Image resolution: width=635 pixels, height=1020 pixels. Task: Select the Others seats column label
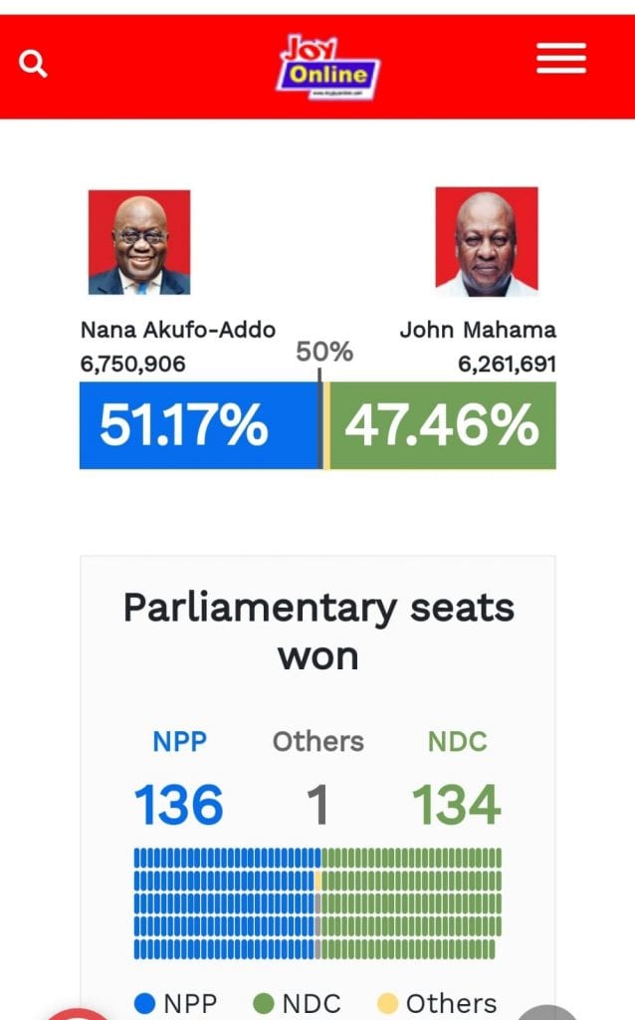click(x=317, y=741)
